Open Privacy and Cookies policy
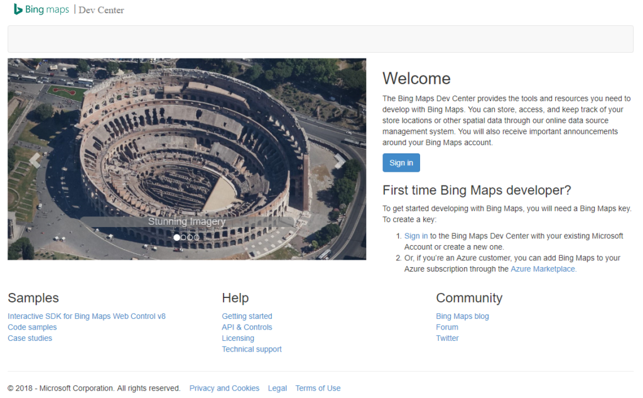643x398 pixels. pos(224,388)
